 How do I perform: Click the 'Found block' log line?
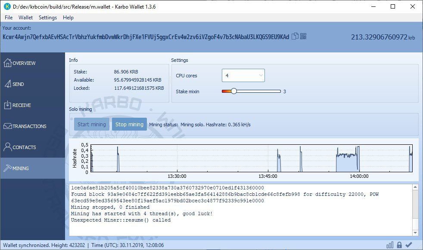pyautogui.click(x=225, y=194)
